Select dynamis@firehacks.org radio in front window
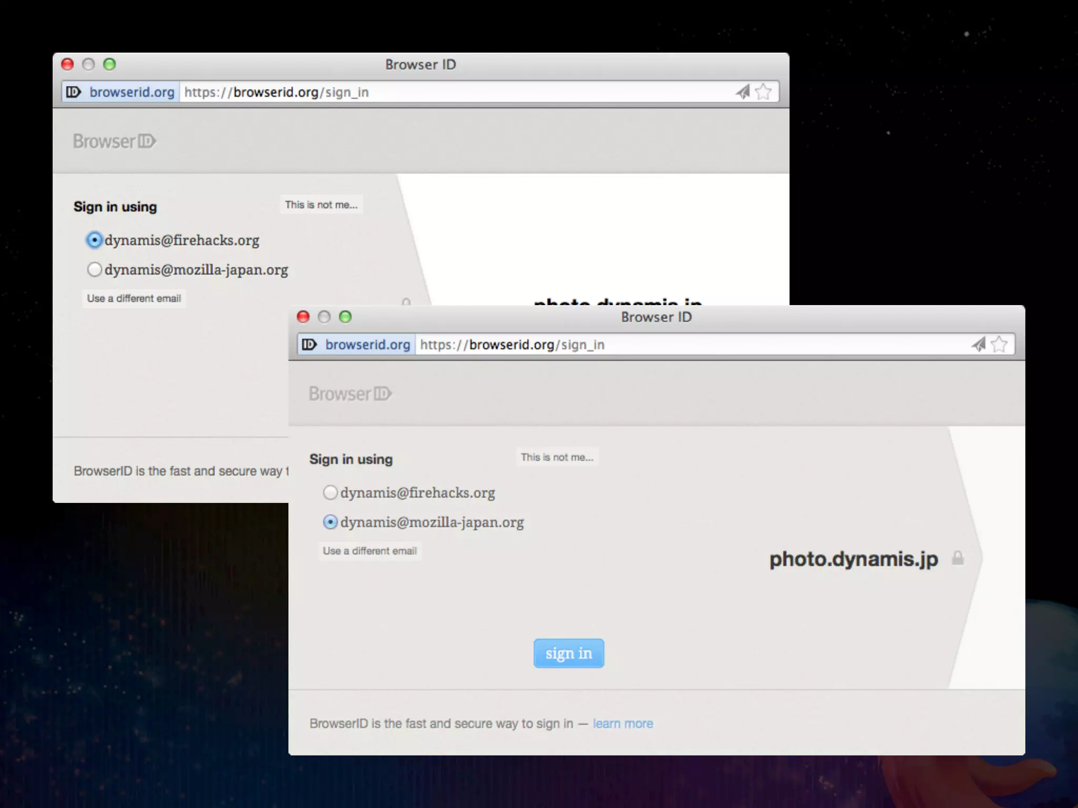 coord(330,493)
